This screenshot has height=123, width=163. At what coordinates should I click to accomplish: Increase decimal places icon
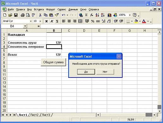[104, 21]
